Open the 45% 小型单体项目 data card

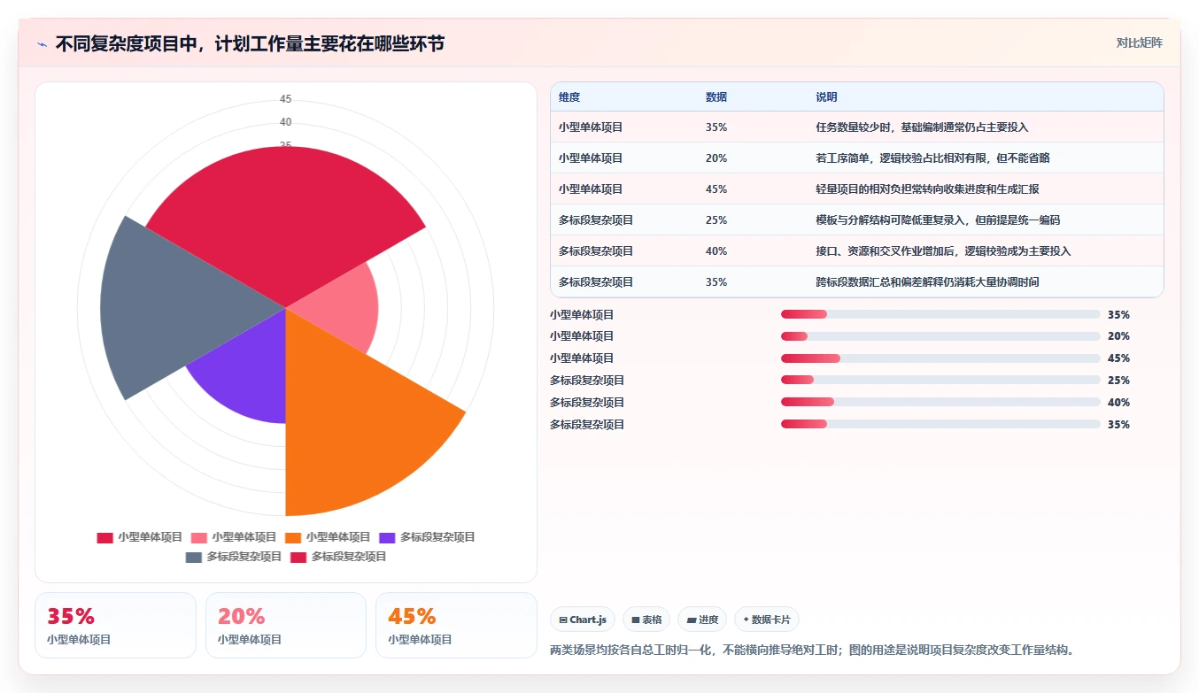[x=456, y=626]
